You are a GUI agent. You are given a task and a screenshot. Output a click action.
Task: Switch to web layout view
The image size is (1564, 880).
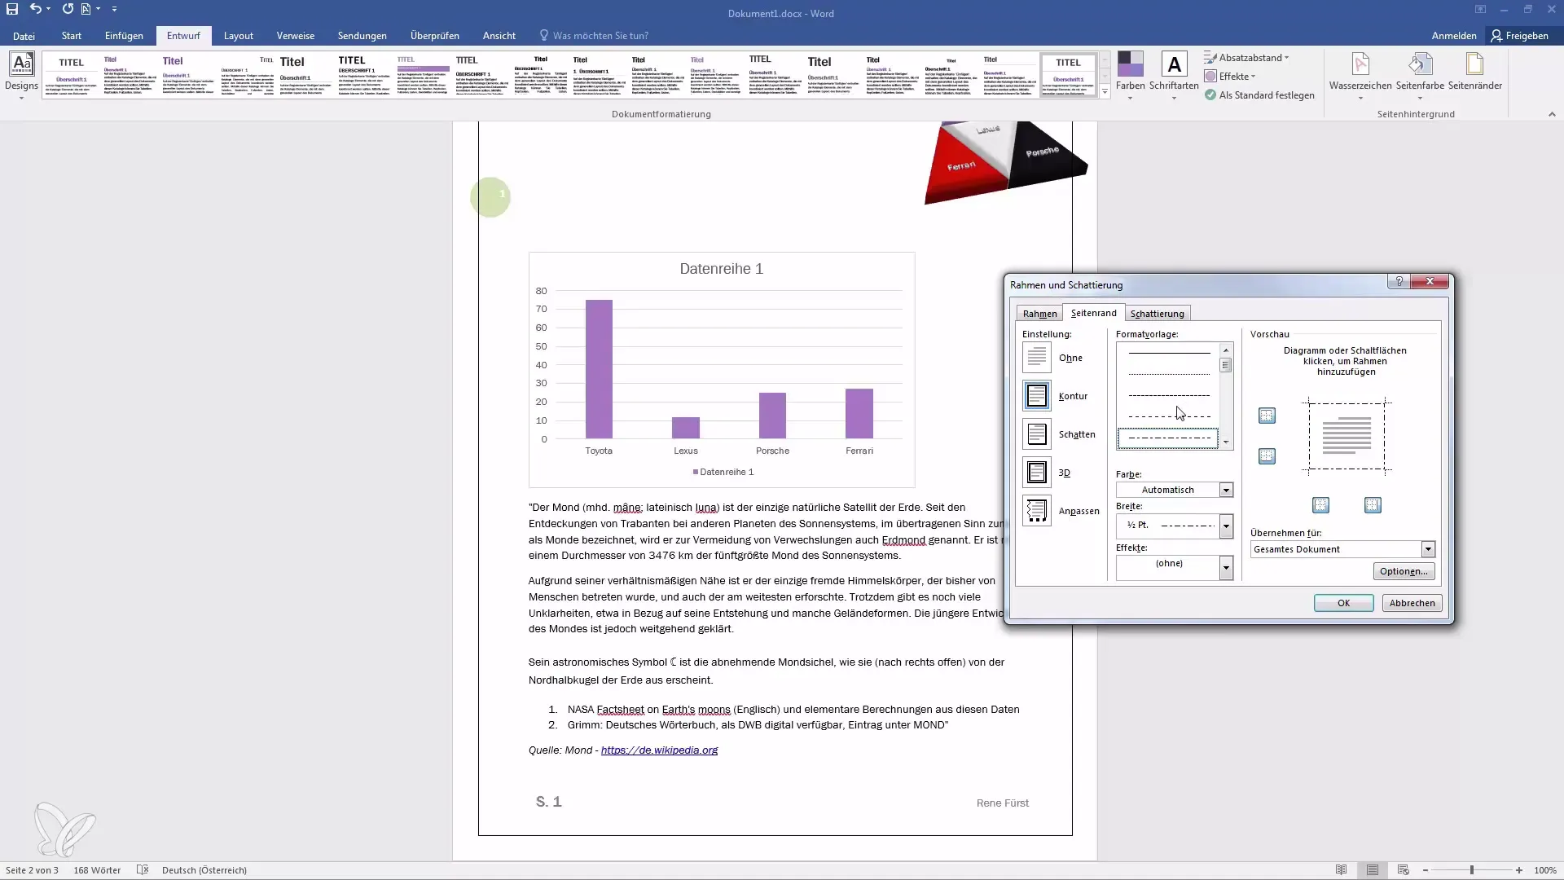[x=1403, y=870]
